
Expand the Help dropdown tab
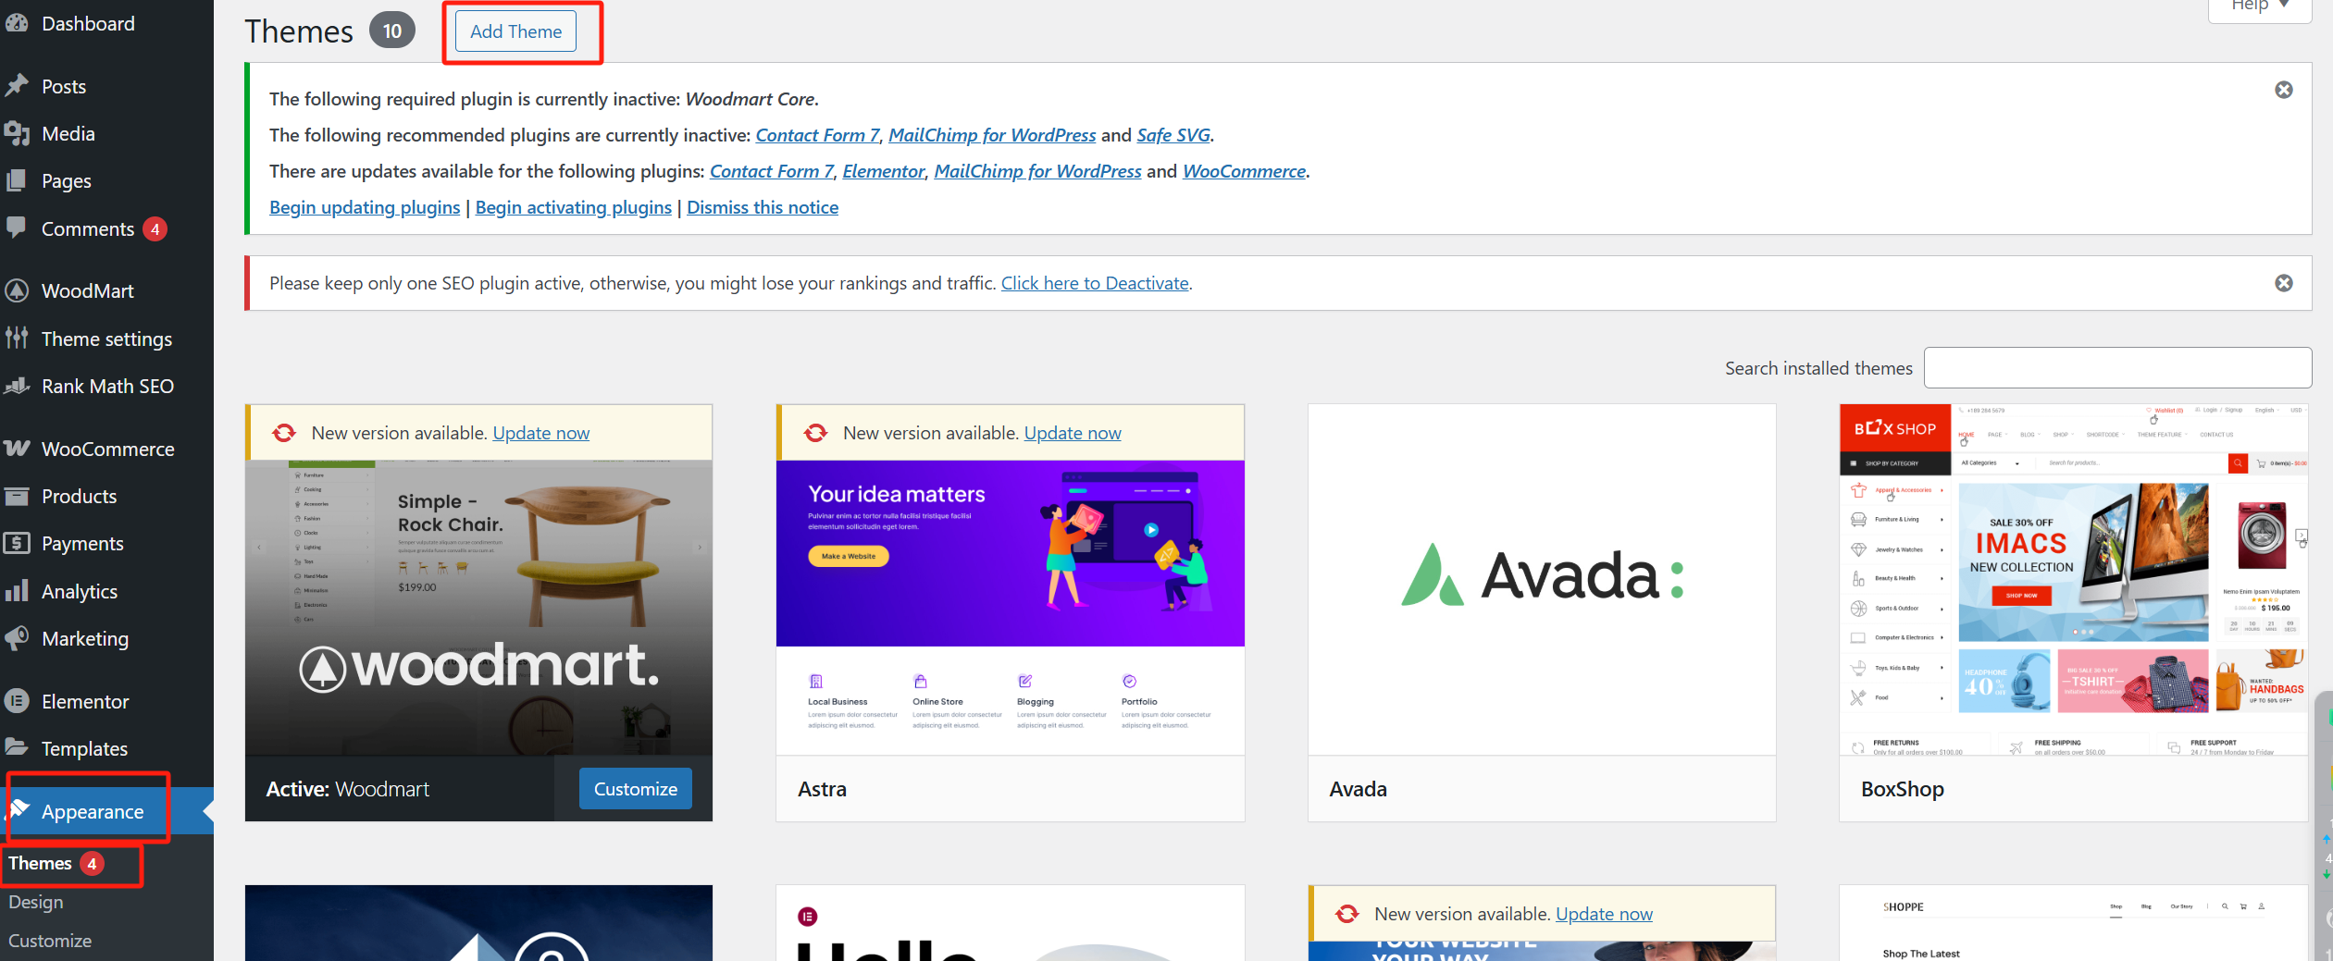[x=2259, y=7]
